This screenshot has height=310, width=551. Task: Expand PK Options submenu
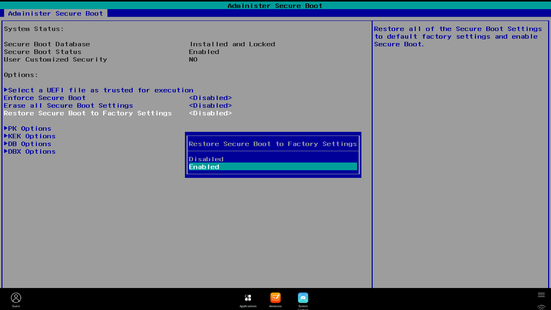point(28,129)
